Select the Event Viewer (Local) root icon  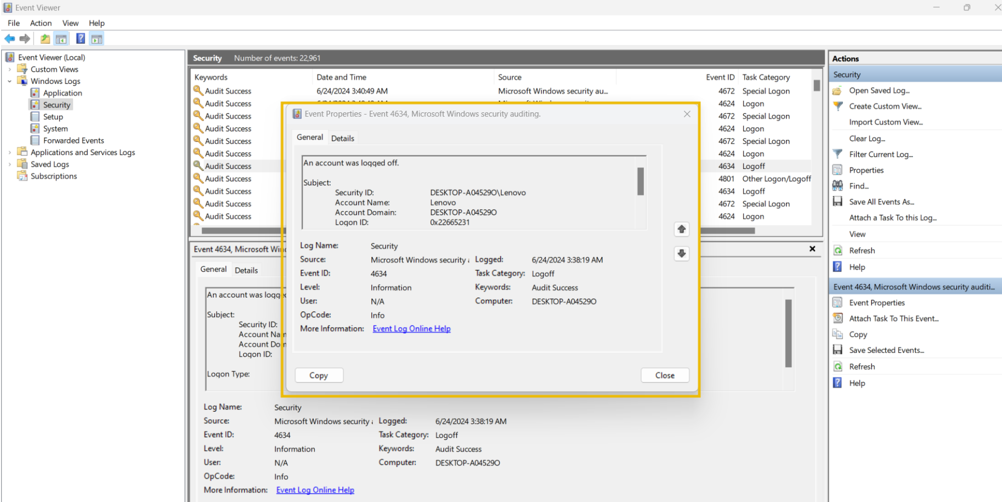[10, 57]
